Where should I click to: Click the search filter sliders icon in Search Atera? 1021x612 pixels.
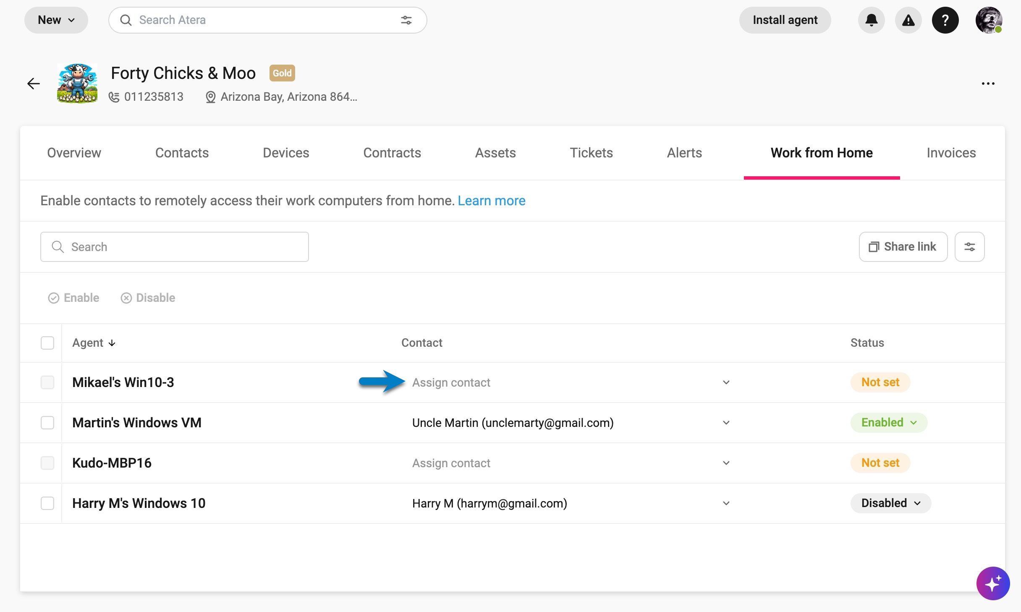406,20
